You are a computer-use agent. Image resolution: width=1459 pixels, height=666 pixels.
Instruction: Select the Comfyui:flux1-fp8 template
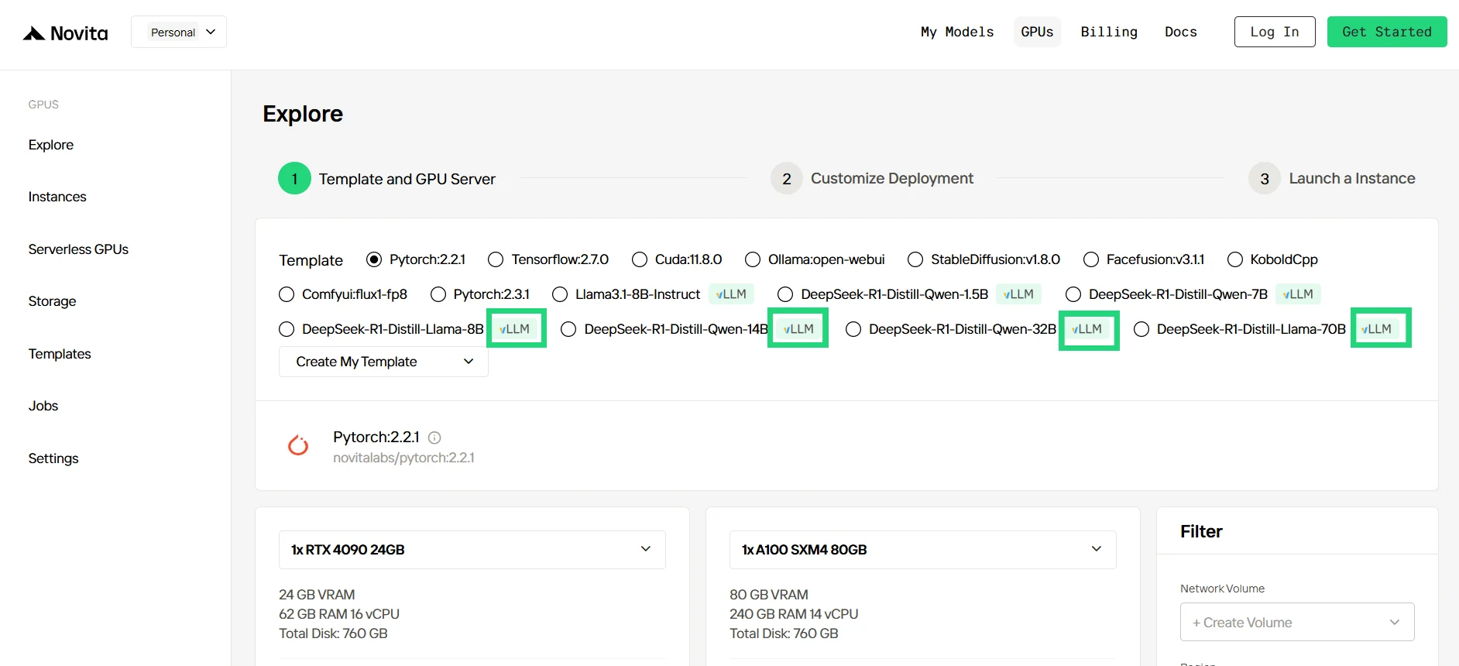287,294
